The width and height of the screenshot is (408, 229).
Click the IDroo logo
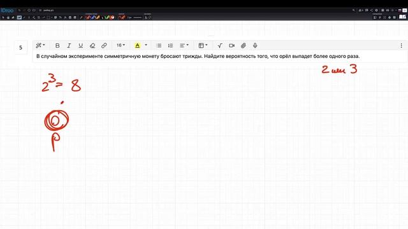pyautogui.click(x=7, y=10)
